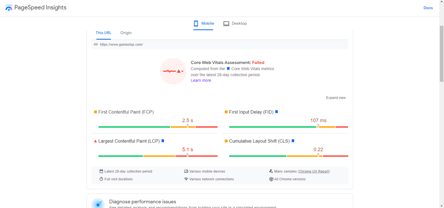Select the Origin tab

126,33
